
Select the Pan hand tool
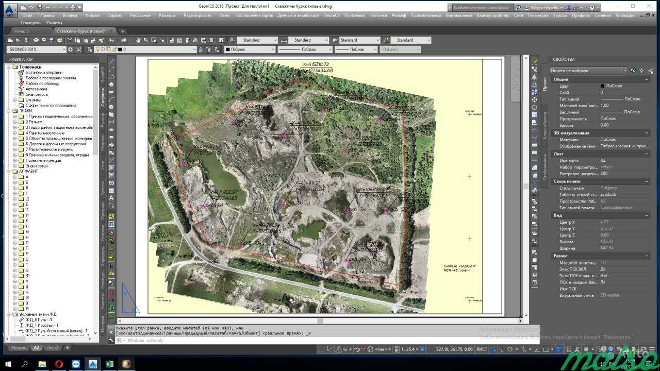[x=138, y=40]
